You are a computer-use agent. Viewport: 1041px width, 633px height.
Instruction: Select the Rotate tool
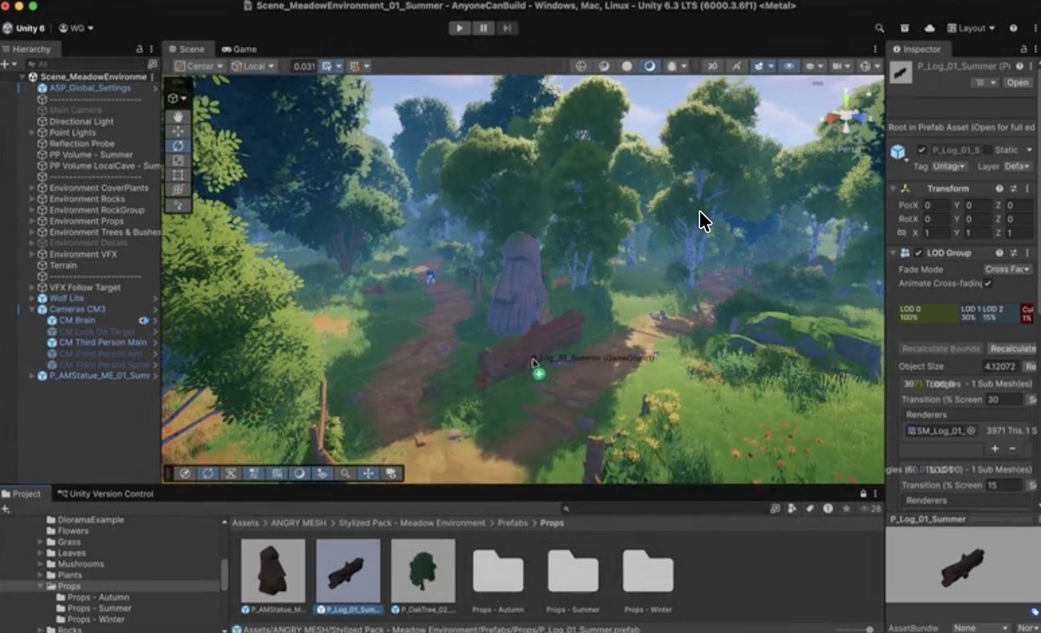[x=178, y=146]
